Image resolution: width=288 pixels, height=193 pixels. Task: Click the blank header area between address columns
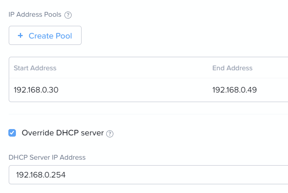pyautogui.click(x=134, y=68)
